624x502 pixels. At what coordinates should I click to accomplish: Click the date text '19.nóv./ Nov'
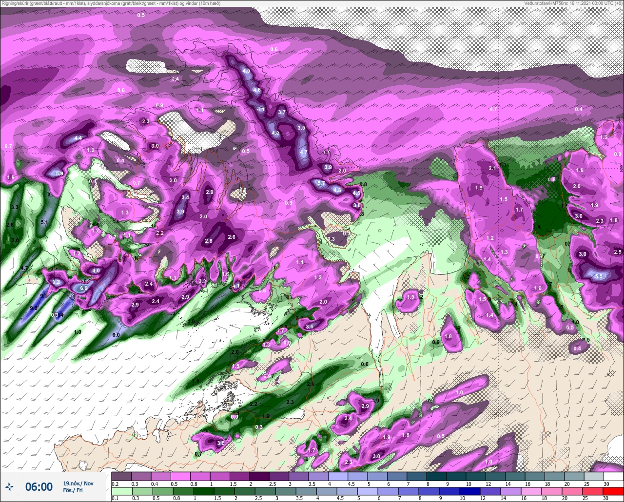78,483
